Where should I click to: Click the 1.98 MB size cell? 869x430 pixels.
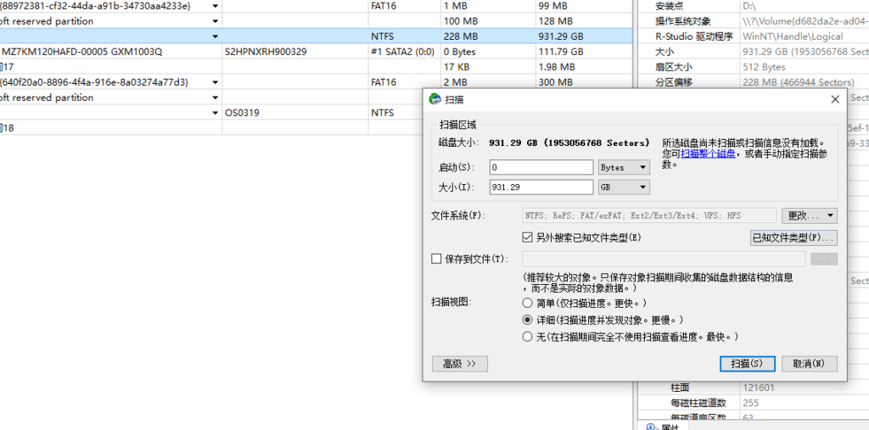pos(584,67)
